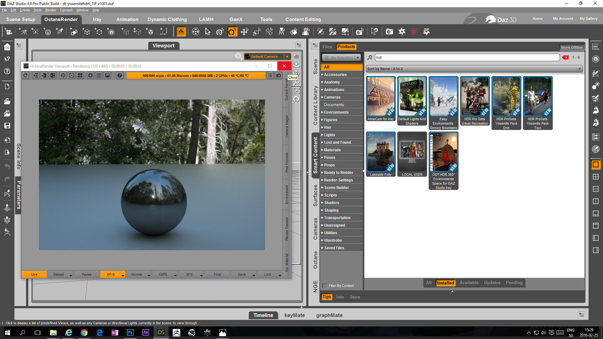The image size is (603, 339).
Task: Open the Default Camera view dropdown
Action: point(287,56)
